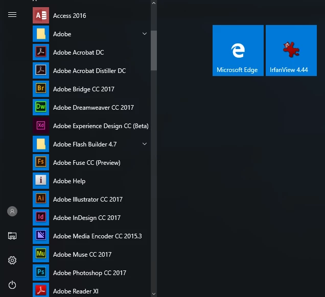Click the Adobe Fuse Fs icon
325x297 pixels.
(x=41, y=162)
